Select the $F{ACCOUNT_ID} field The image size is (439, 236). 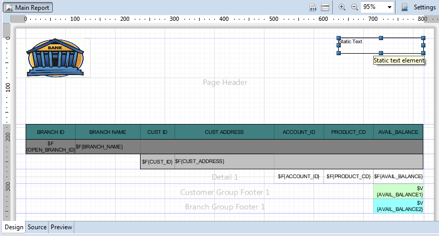299,176
